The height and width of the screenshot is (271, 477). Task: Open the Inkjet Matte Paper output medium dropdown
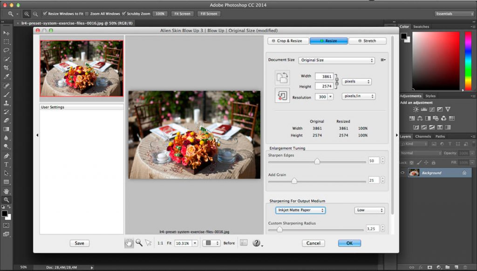[301, 210]
